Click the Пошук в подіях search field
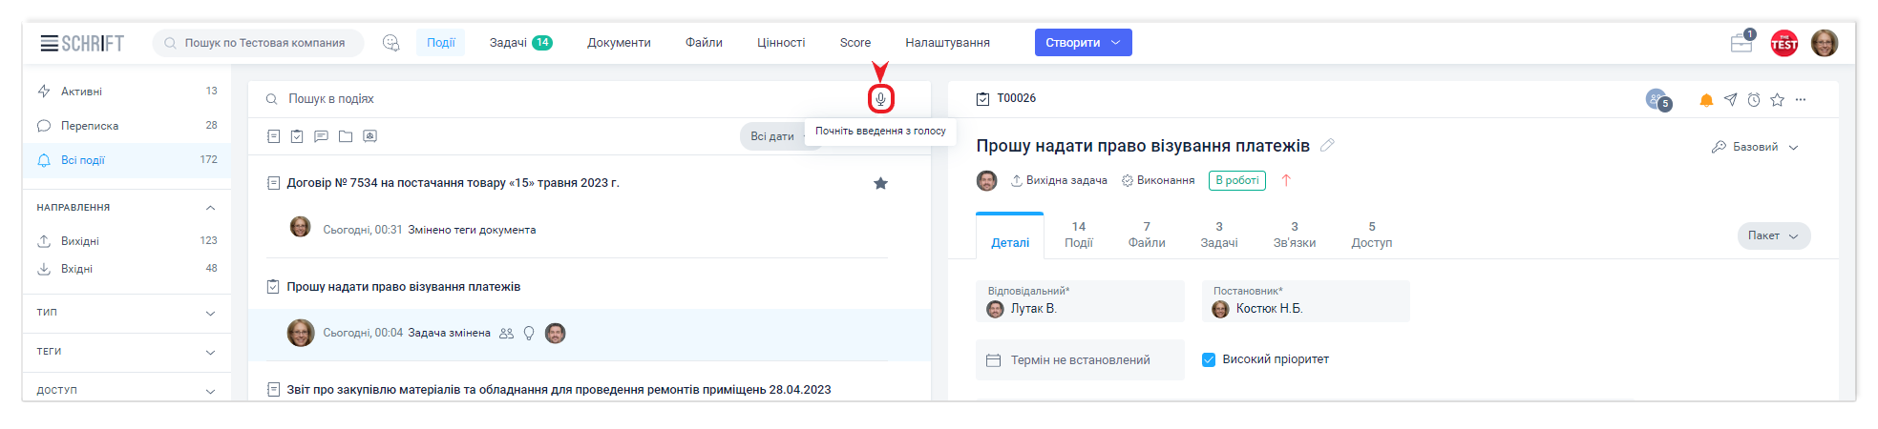This screenshot has height=429, width=1878. pos(563,99)
